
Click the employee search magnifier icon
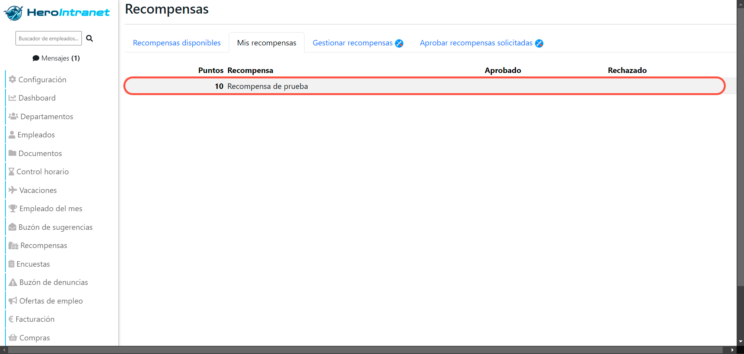coord(90,38)
